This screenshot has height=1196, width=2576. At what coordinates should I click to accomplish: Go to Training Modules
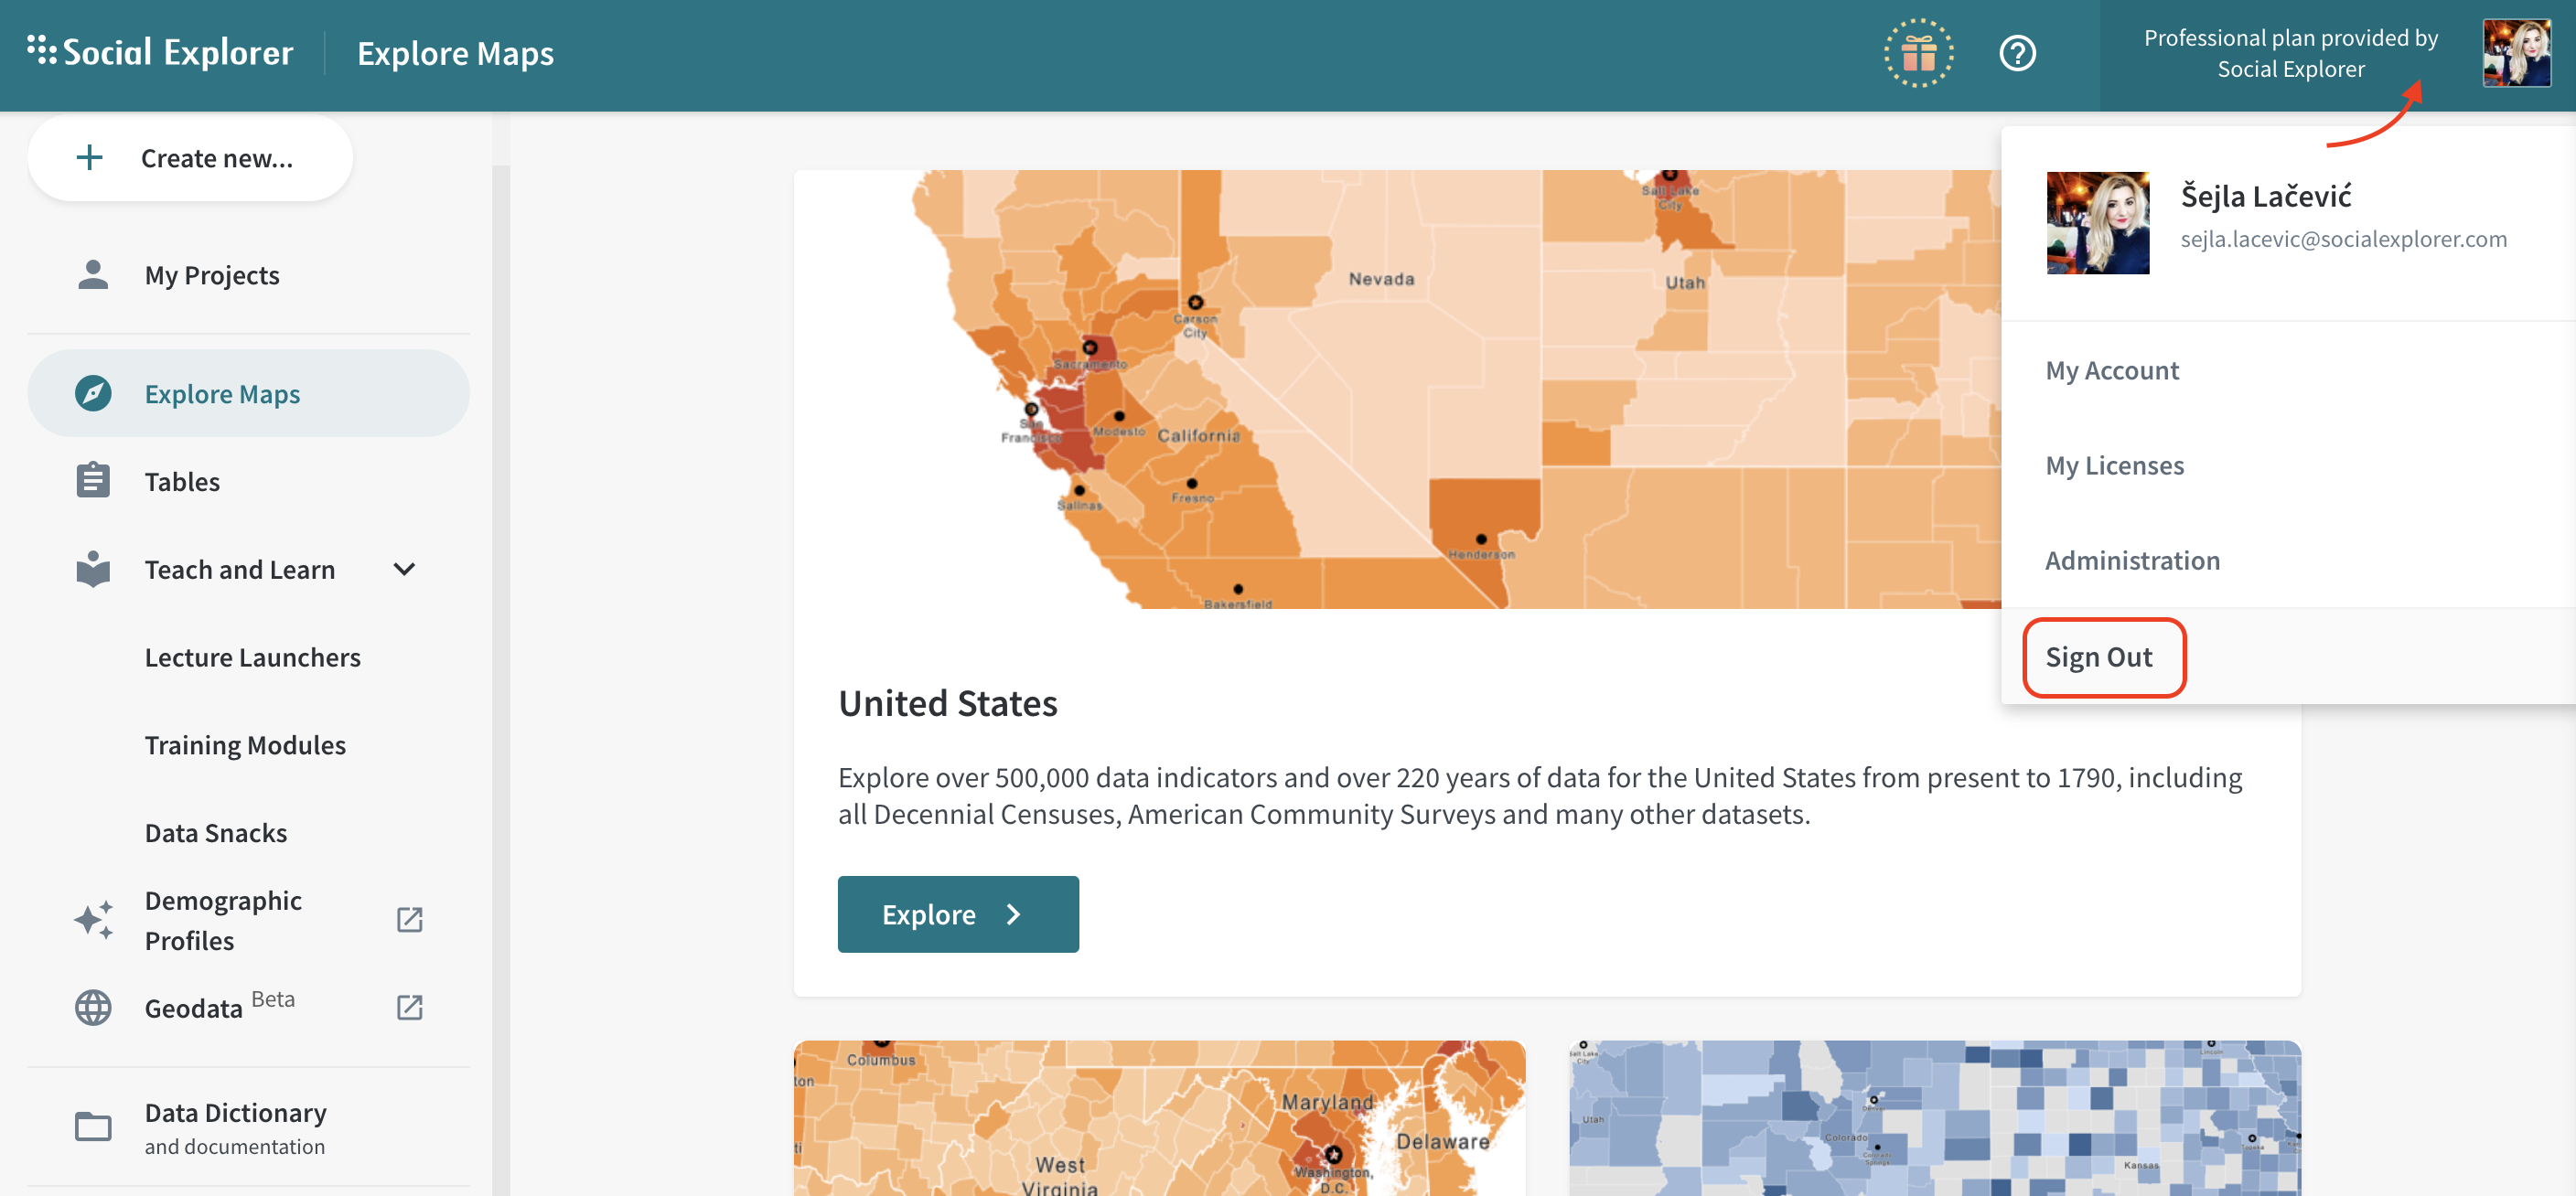pyautogui.click(x=245, y=745)
